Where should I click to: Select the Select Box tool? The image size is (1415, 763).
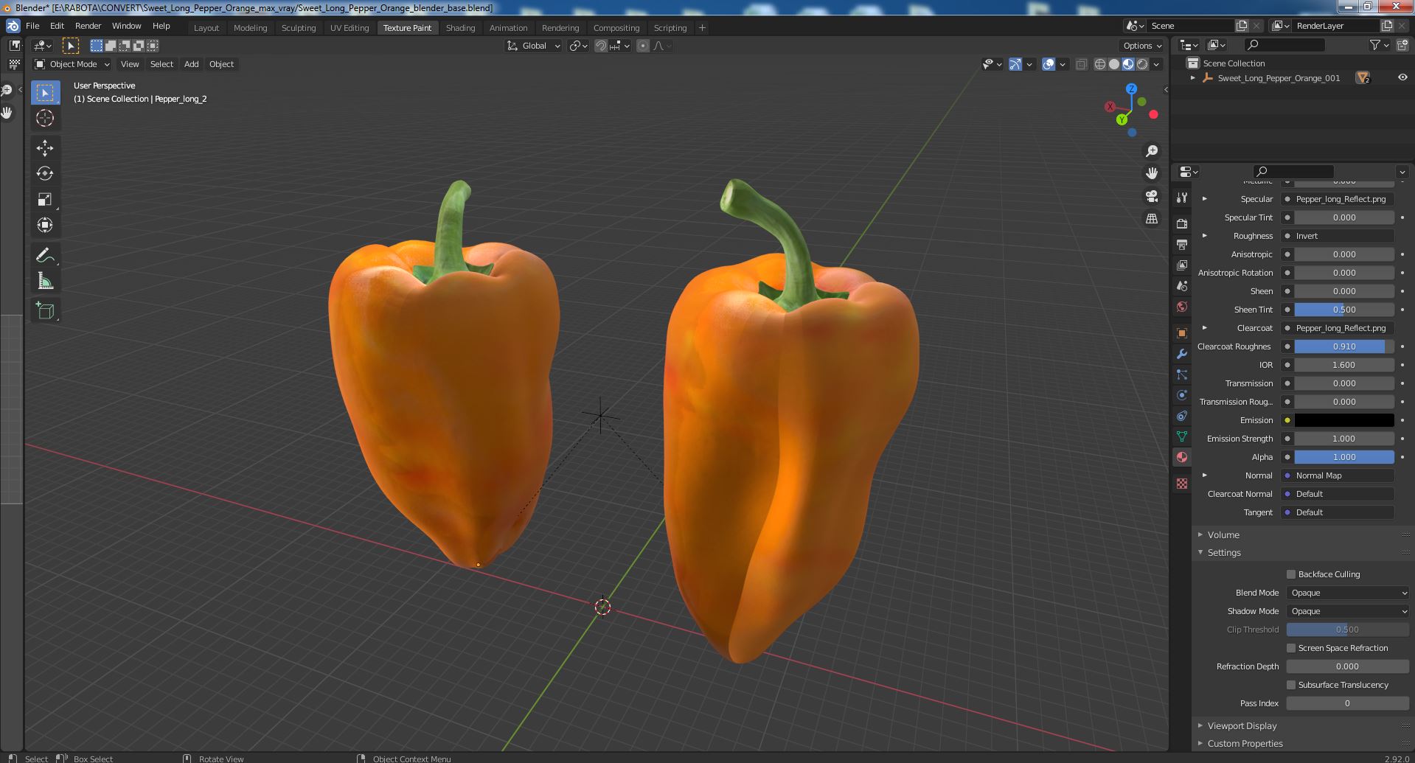click(x=45, y=92)
